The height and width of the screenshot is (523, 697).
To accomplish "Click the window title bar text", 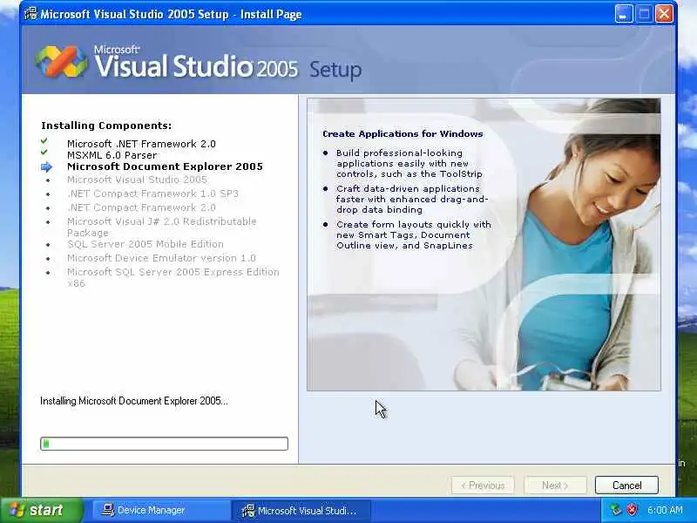I will click(x=171, y=14).
